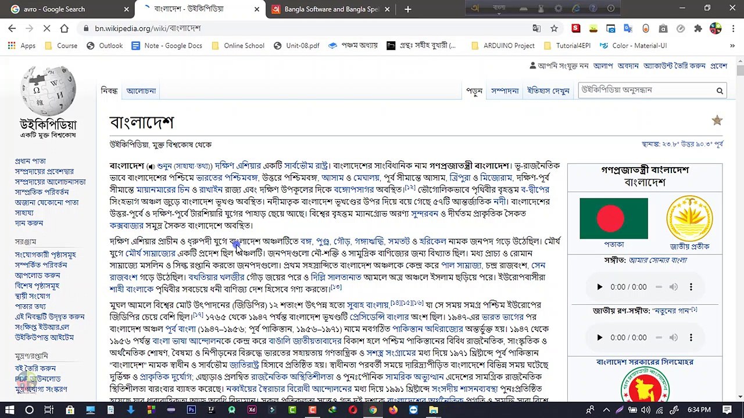Adjust second audio player volume slider
The width and height of the screenshot is (744, 418).
click(x=659, y=337)
